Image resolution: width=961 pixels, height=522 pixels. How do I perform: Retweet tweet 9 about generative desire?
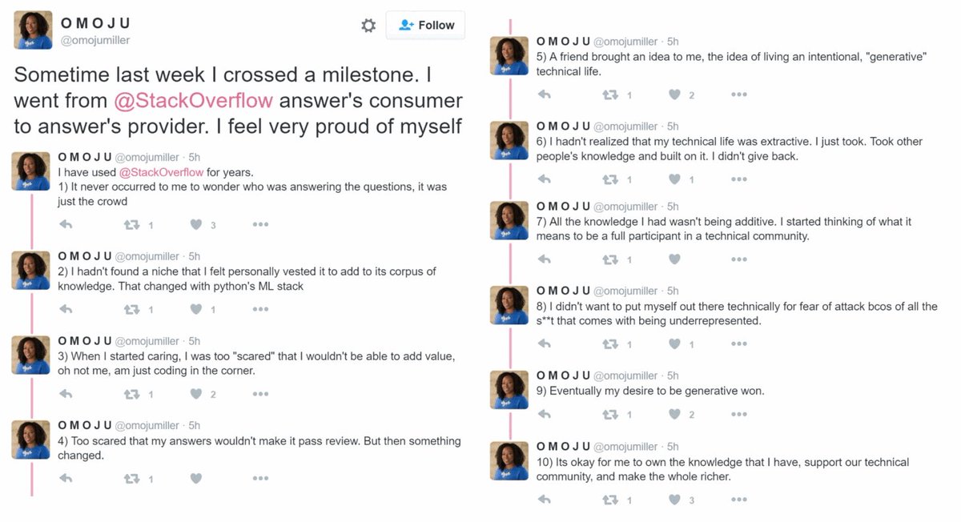click(610, 415)
